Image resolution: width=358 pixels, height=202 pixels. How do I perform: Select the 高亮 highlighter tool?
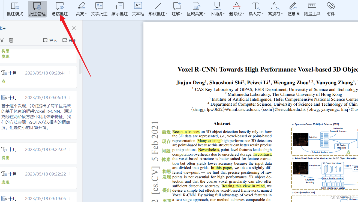point(80,9)
